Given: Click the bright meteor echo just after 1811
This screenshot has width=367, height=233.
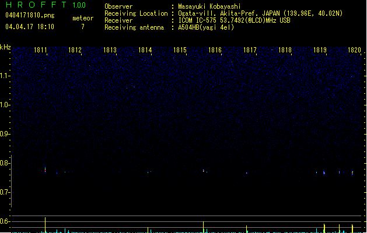Looking at the screenshot, I should pos(45,170).
